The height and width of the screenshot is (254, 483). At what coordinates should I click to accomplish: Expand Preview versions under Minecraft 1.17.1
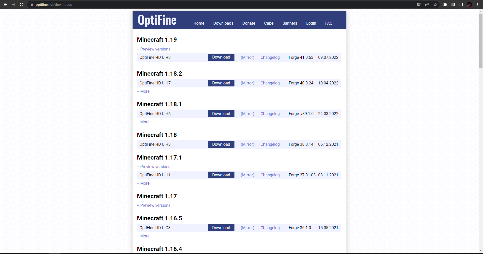click(x=154, y=167)
